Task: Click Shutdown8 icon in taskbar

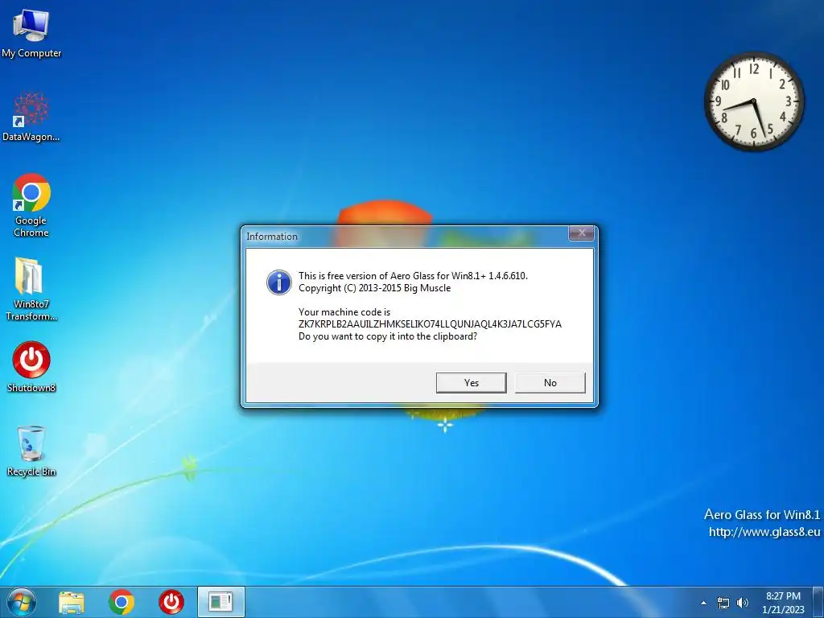Action: click(171, 602)
